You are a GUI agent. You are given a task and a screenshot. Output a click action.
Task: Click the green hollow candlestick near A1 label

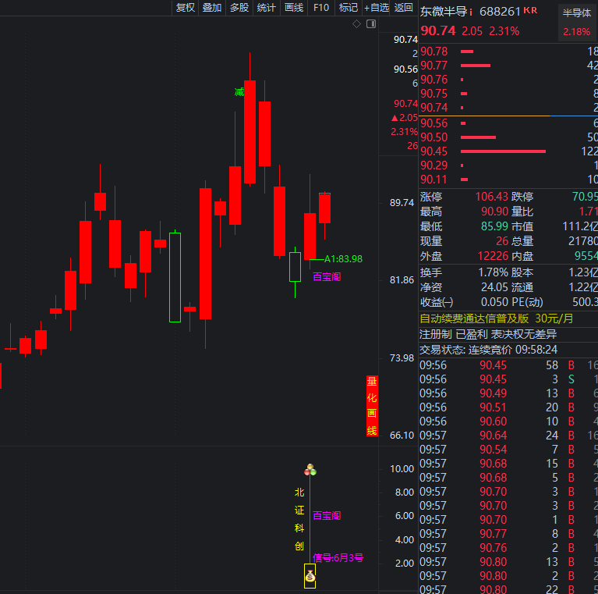pyautogui.click(x=295, y=267)
